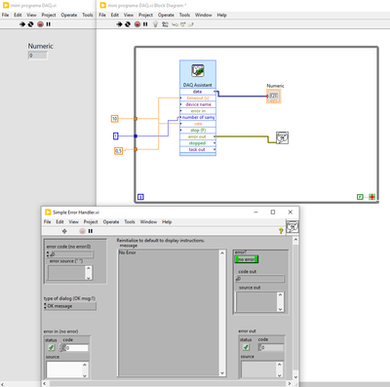The image size is (390, 387).
Task: Expand DAQ Assistant bottom resize handle
Action: point(198,154)
